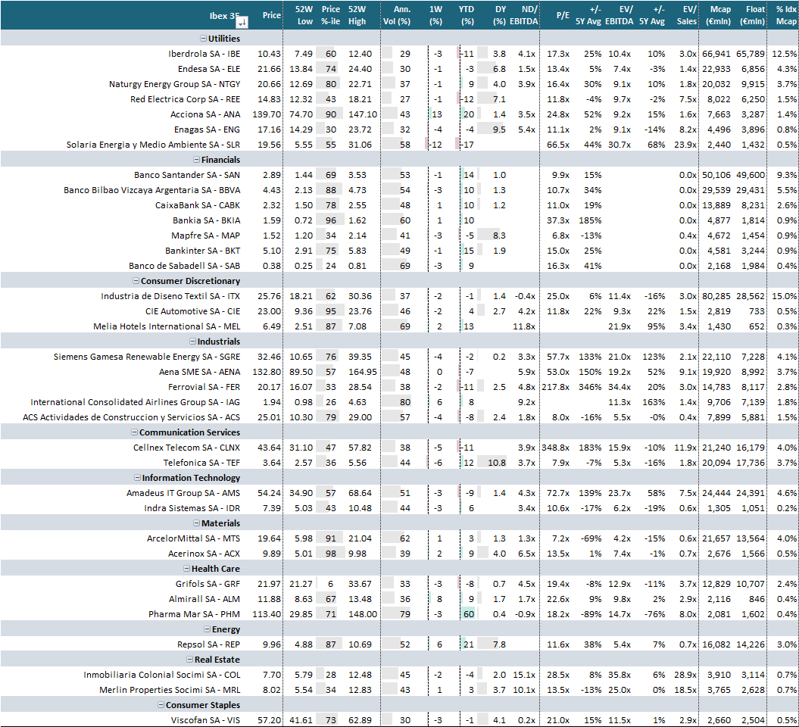Collapse the Consumer Staples group
799x727 pixels.
[x=161, y=705]
